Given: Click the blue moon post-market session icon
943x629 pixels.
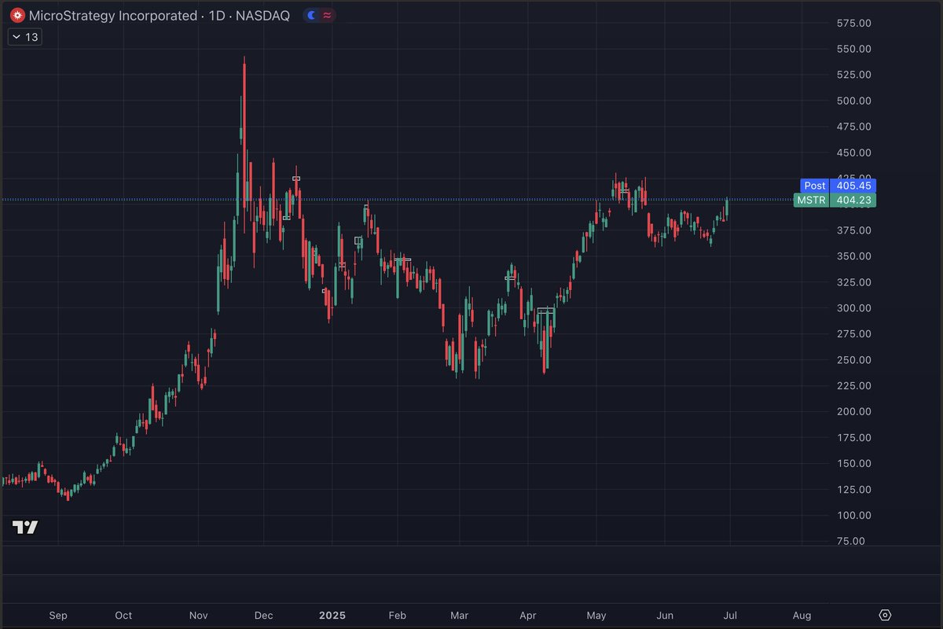Looking at the screenshot, I should point(312,16).
